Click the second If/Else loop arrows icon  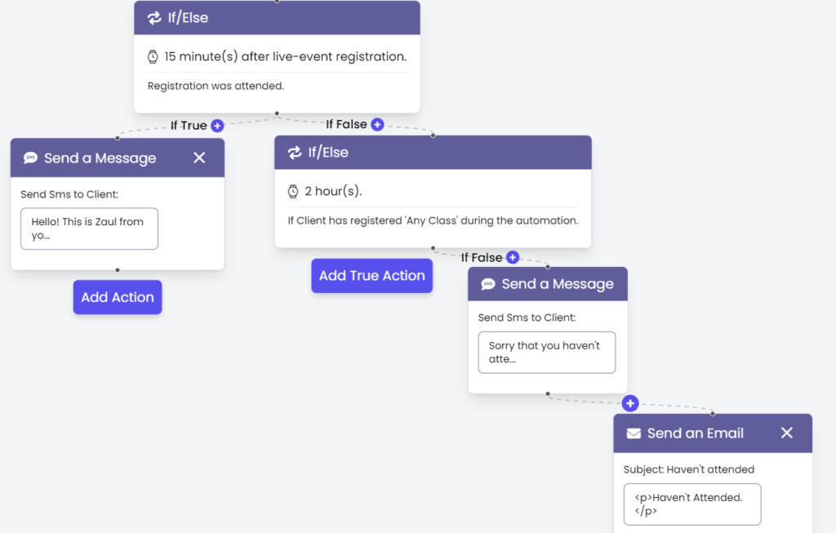294,153
